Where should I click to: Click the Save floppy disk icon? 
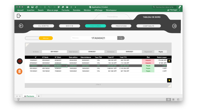tap(32, 7)
